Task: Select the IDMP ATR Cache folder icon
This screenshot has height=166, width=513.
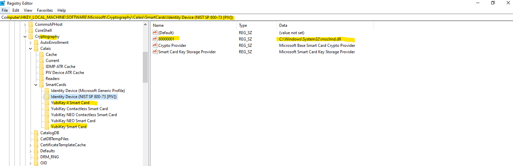Action: click(42, 67)
